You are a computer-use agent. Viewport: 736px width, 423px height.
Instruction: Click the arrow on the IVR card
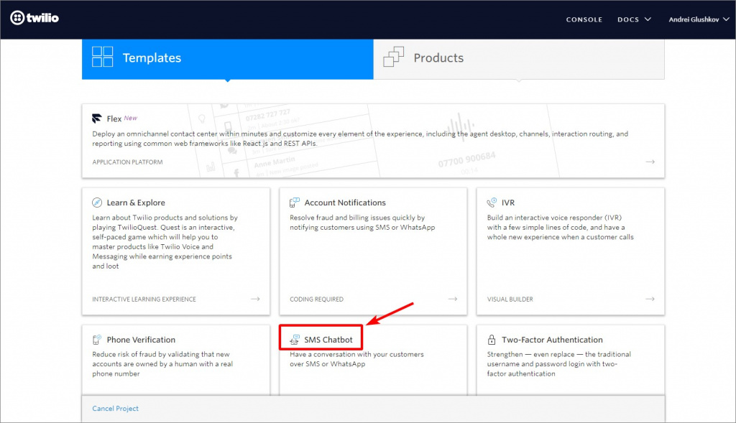coord(650,299)
